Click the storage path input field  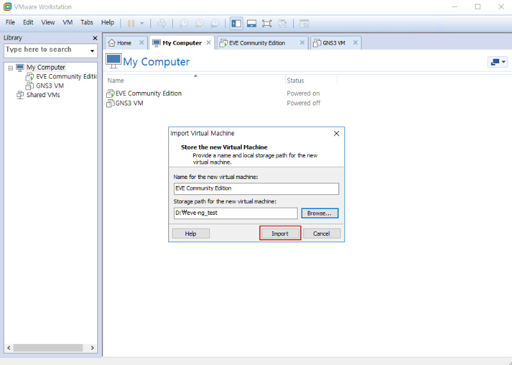[235, 214]
